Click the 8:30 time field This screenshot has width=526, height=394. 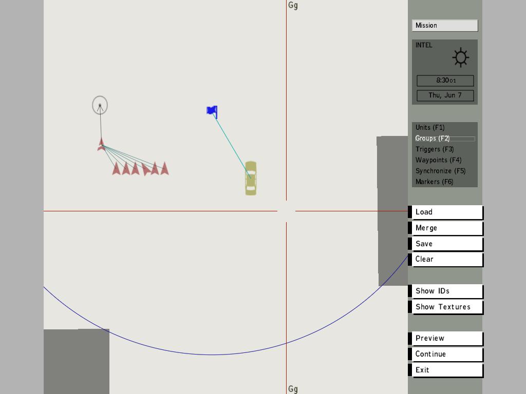[445, 81]
